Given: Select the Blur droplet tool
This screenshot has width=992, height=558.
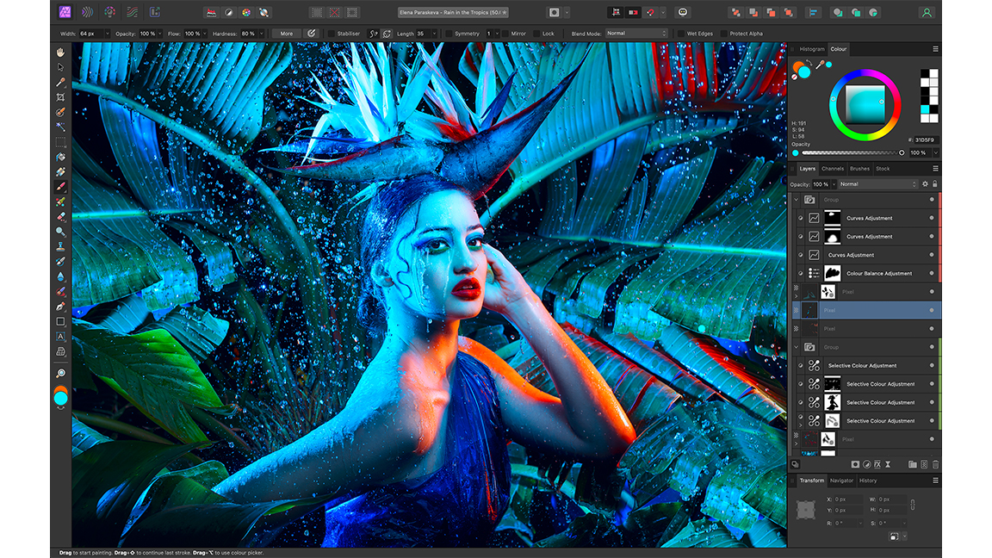Looking at the screenshot, I should [x=61, y=276].
